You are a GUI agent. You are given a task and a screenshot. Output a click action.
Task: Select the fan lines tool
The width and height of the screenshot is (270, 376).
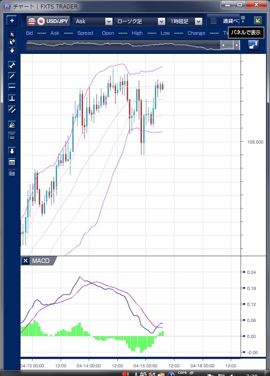coord(12,125)
